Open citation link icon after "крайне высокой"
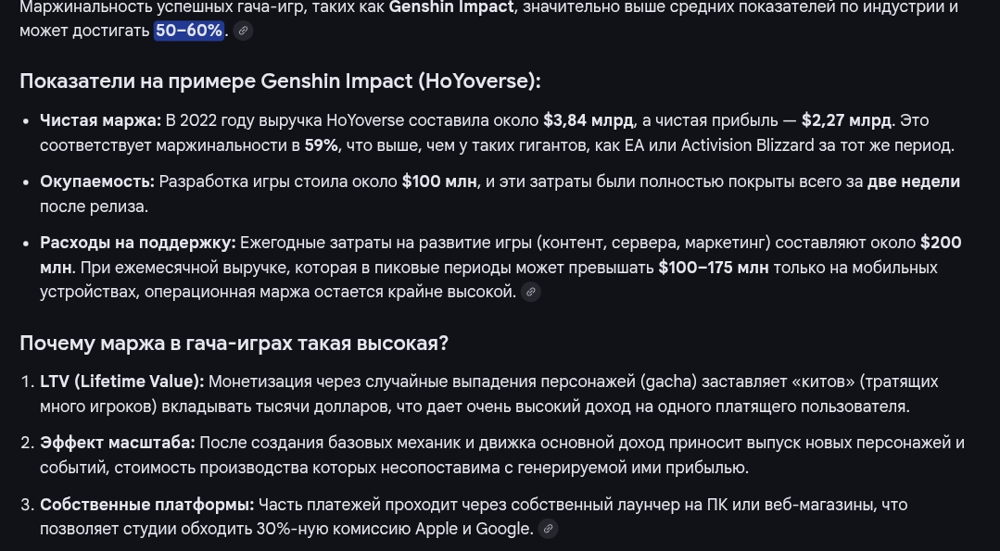1000x551 pixels. 530,292
